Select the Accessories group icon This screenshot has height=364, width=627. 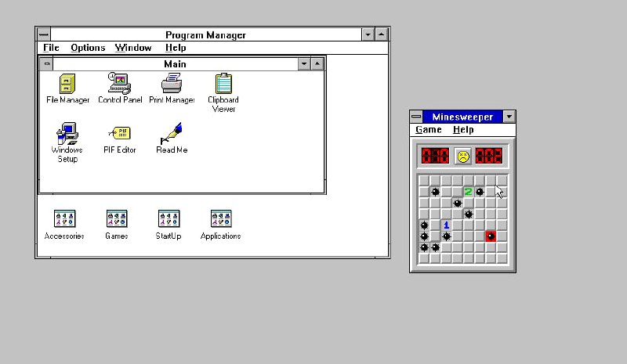[64, 218]
